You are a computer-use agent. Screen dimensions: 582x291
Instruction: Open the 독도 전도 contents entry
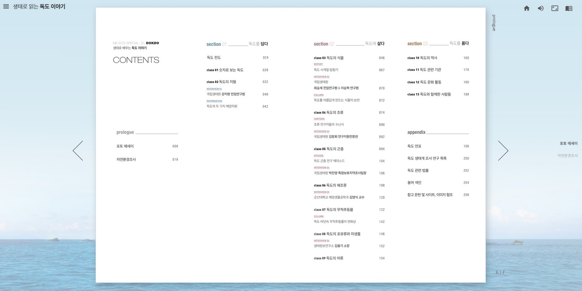[214, 58]
